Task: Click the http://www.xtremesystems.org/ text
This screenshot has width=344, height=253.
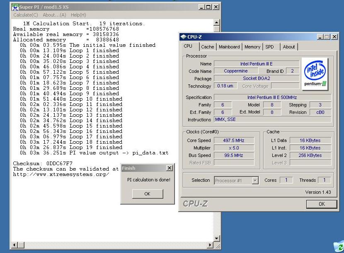Action: tap(61, 174)
